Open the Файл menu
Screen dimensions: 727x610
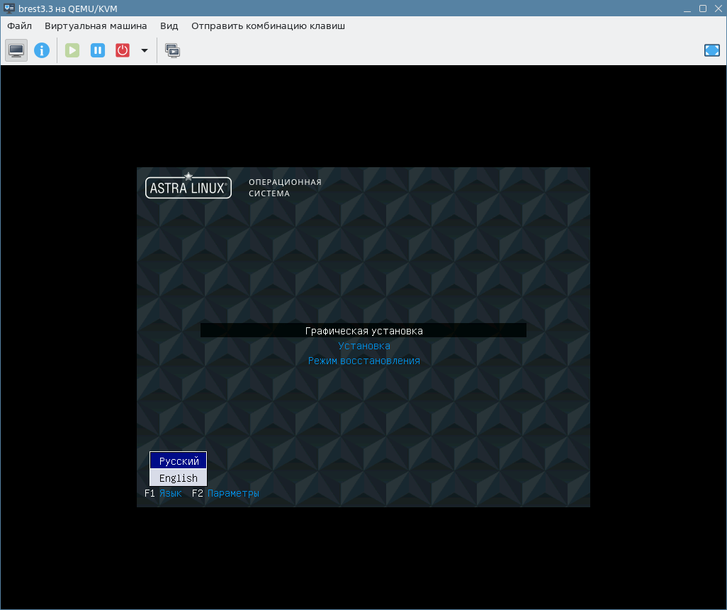pos(20,26)
